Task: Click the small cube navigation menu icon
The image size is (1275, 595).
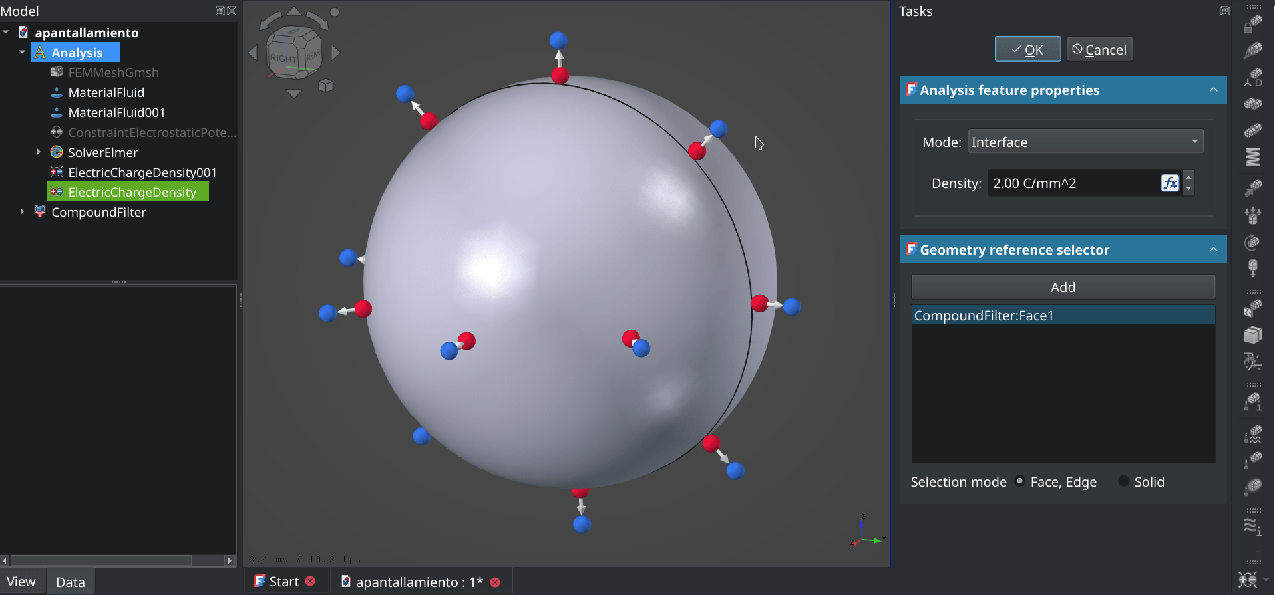Action: 325,85
